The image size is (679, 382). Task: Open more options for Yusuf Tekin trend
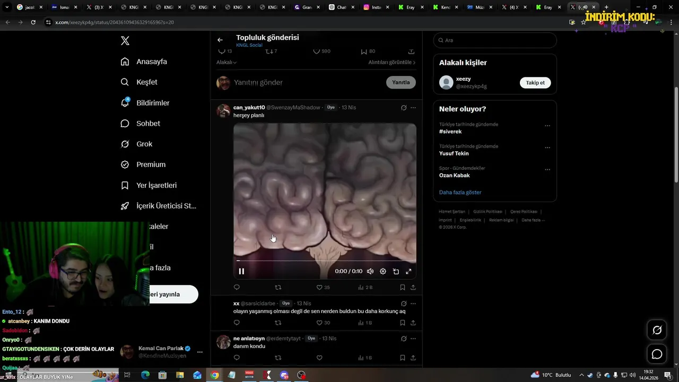(x=547, y=148)
